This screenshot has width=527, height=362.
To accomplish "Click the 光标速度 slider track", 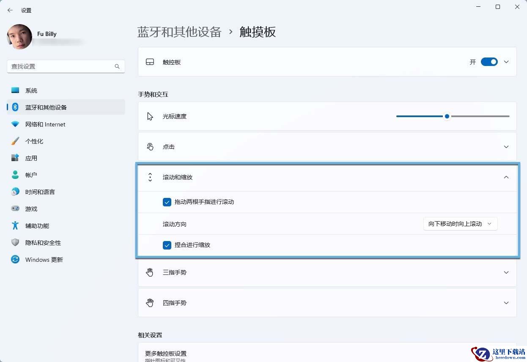I will click(453, 116).
